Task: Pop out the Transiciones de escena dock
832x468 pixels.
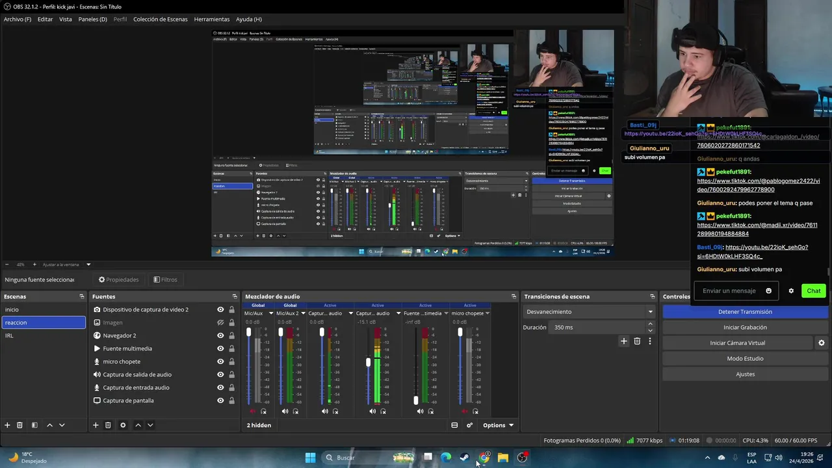Action: coord(652,296)
